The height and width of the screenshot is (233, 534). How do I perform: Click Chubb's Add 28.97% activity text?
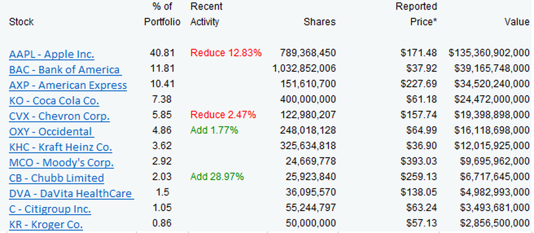(x=217, y=177)
